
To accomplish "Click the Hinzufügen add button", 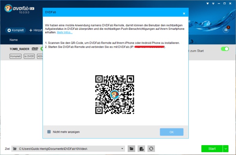I will pyautogui.click(x=36, y=30).
